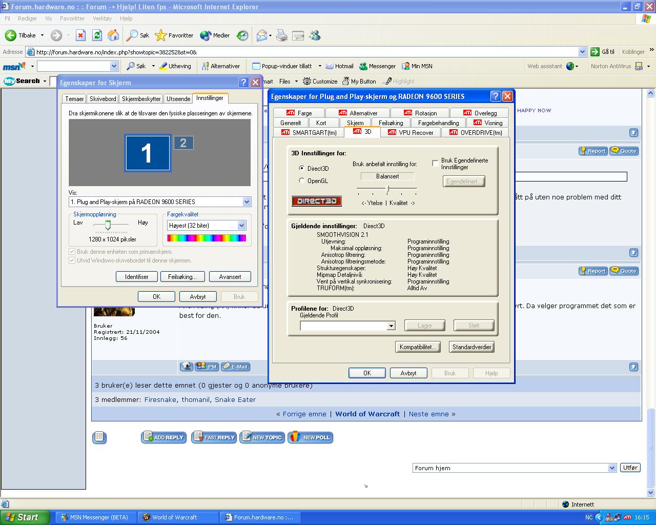This screenshot has width=656, height=525.
Task: Switch to the Skjermbeskytter tab
Action: [141, 99]
